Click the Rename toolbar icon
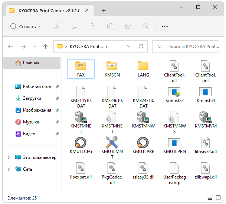The height and width of the screenshot is (204, 226). (x=110, y=26)
